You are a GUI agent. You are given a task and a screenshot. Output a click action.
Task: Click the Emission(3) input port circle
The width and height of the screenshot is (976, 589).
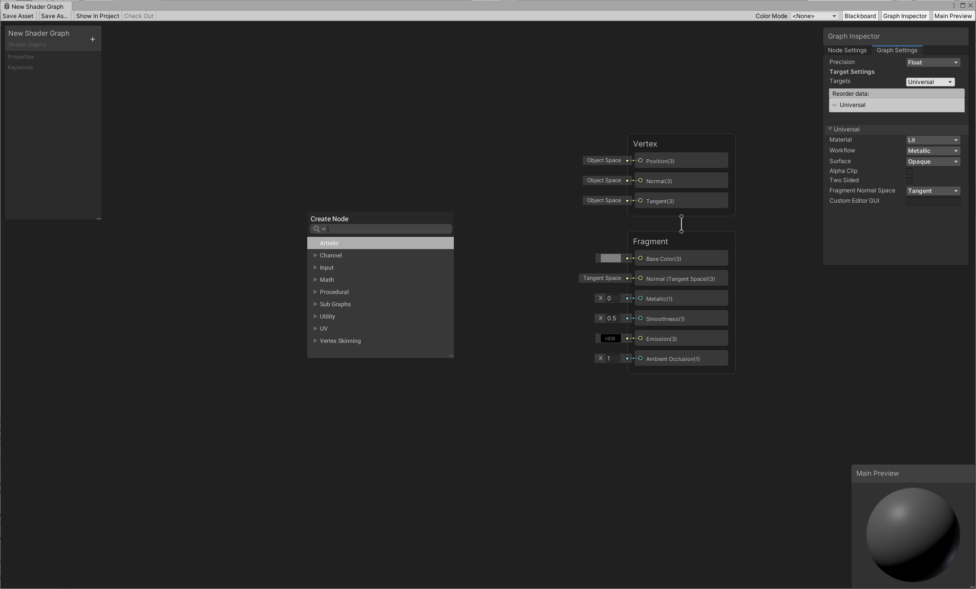640,338
